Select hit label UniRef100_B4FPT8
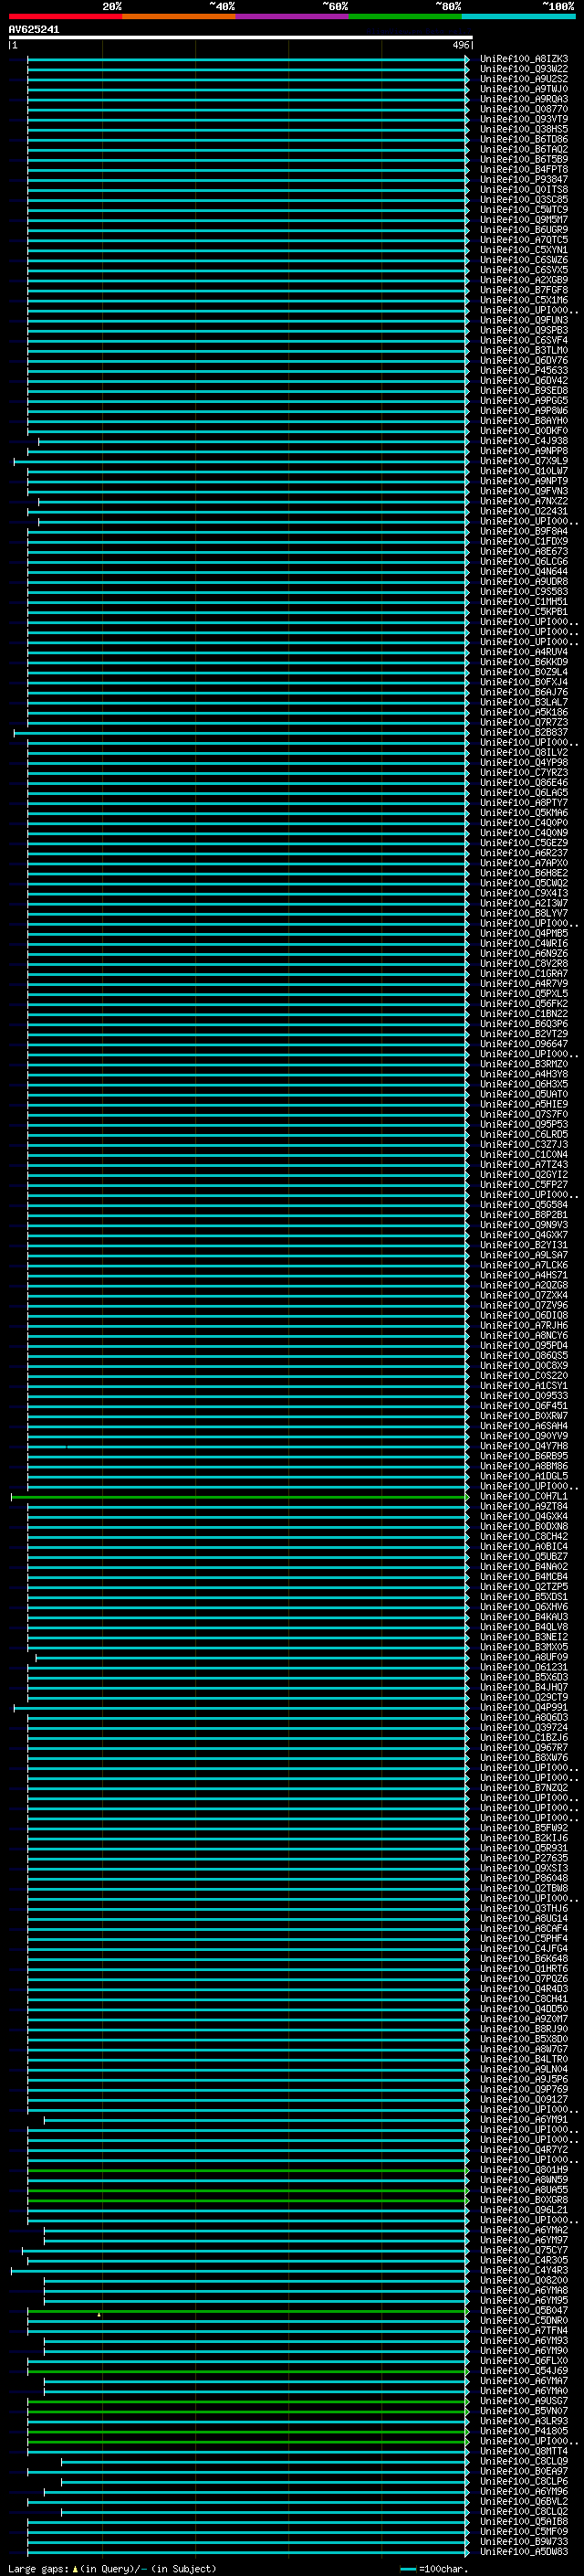The image size is (584, 2576). 524,169
